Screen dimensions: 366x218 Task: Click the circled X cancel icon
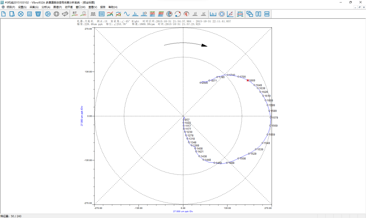point(21,14)
